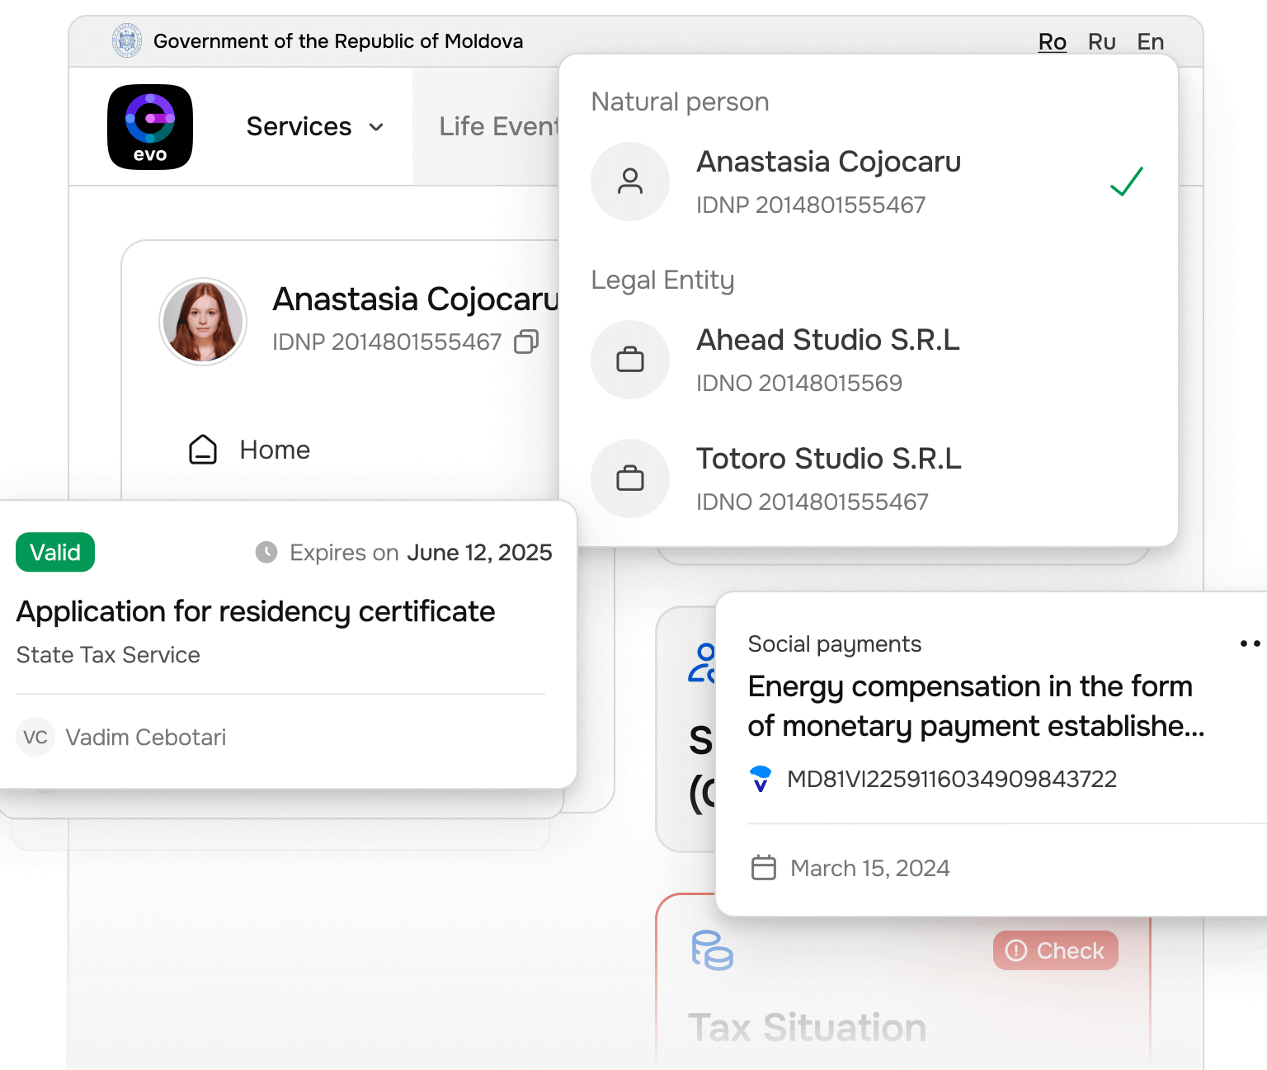The width and height of the screenshot is (1267, 1070).
Task: Click the calendar icon near March 15, 2024
Action: [x=764, y=868]
